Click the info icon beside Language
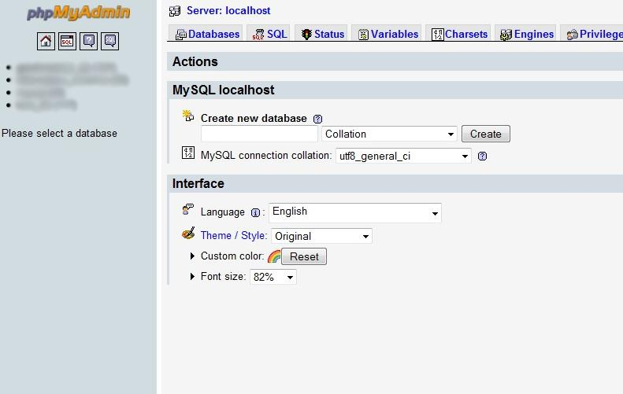 point(255,212)
